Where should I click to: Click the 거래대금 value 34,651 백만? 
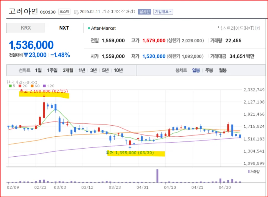pyautogui.click(x=242, y=56)
